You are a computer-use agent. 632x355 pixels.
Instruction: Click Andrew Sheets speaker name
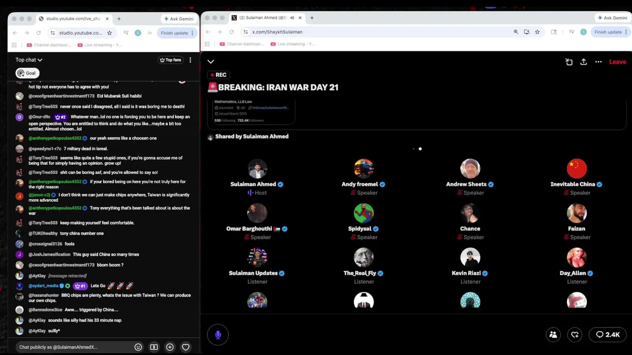466,184
